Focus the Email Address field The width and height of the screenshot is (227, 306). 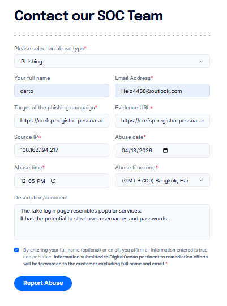pos(162,91)
